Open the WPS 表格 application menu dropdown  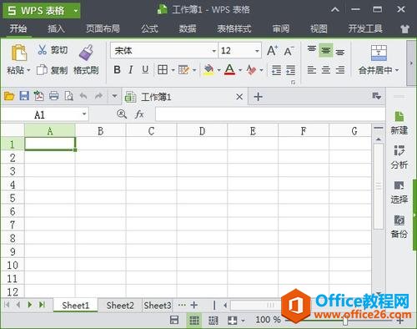75,11
